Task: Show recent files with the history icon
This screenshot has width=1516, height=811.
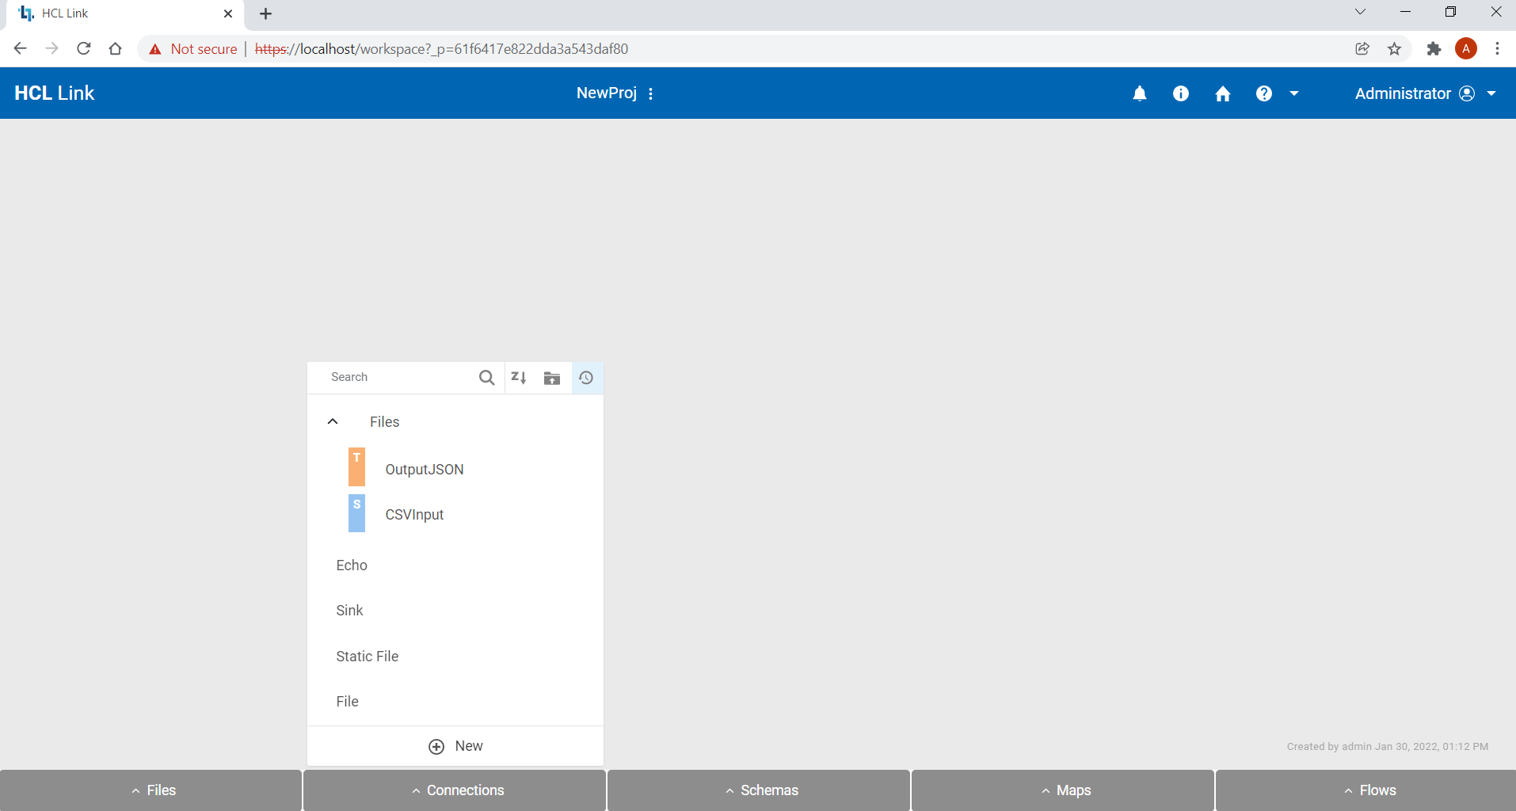Action: point(586,378)
